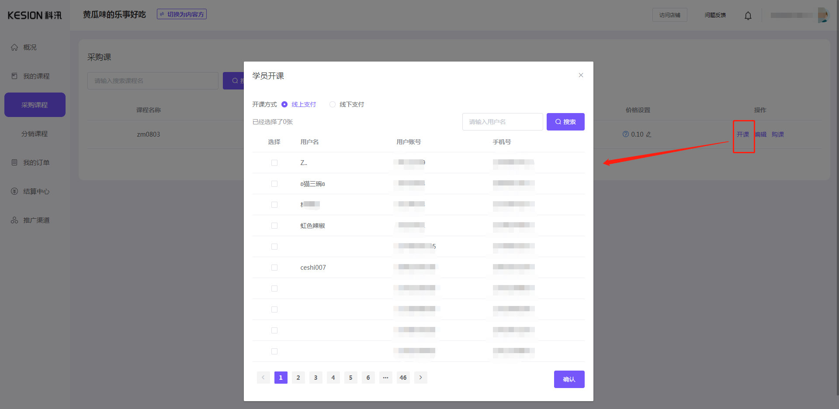Select the 我的课程 courses icon
Screen dimensions: 839x409
pyautogui.click(x=14, y=76)
